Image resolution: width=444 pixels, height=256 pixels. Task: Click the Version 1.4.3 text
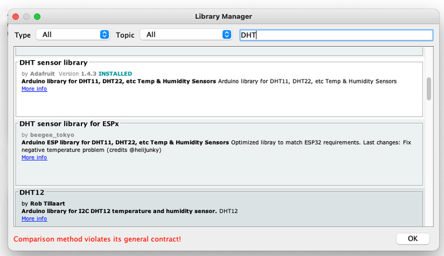coord(77,74)
